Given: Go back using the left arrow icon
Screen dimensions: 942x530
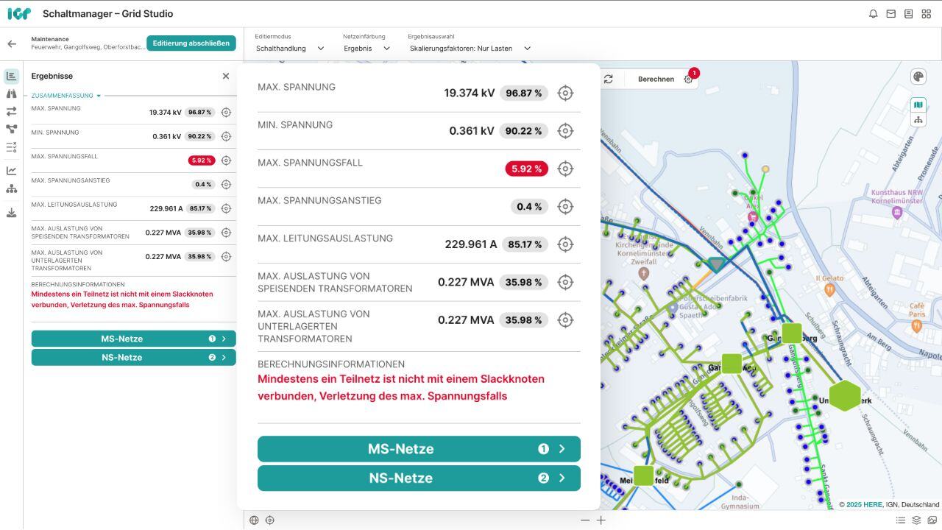Looking at the screenshot, I should pos(12,44).
